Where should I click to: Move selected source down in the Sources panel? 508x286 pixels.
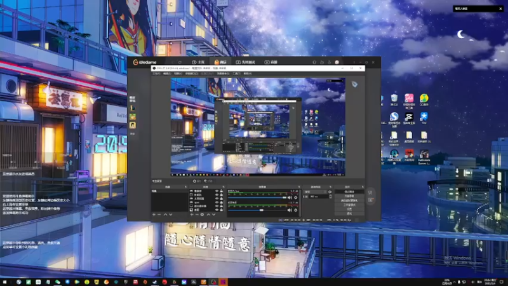click(x=214, y=215)
